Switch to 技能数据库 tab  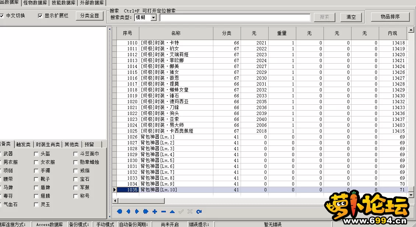(x=63, y=3)
